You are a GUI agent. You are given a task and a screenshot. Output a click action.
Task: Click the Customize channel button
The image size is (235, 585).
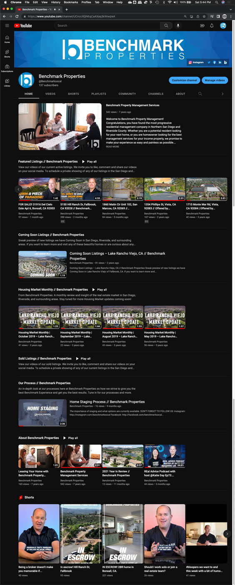185,80
